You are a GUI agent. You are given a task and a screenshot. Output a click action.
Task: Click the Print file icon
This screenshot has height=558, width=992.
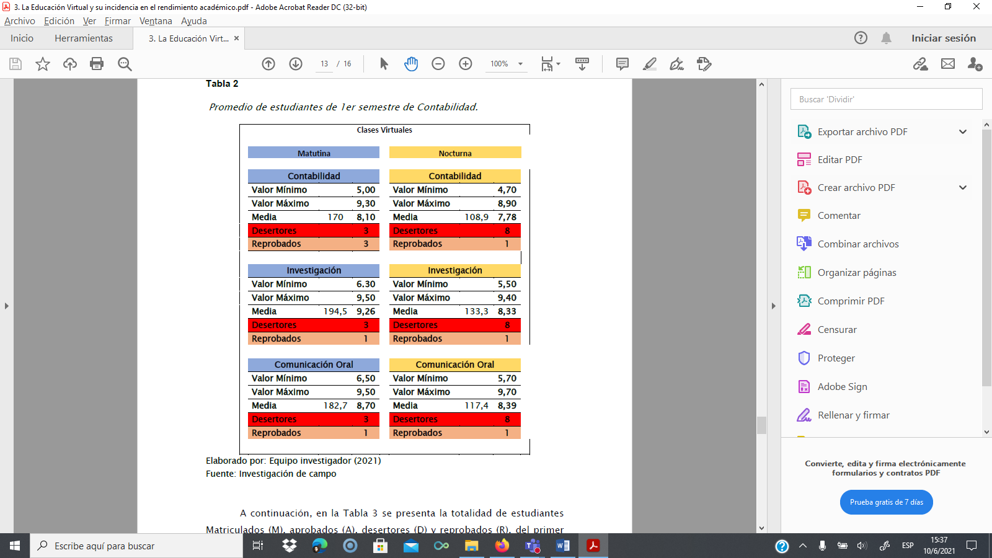click(97, 64)
